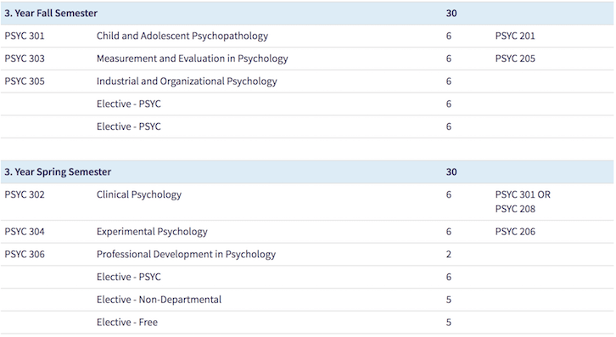Screen dimensions: 616x337
Task: Click Clinical Psychology course name
Action: pos(139,194)
